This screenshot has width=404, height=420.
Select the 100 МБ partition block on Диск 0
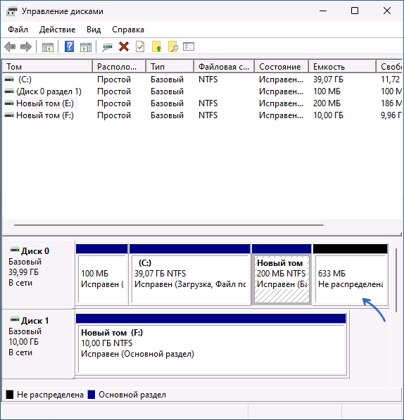point(102,274)
